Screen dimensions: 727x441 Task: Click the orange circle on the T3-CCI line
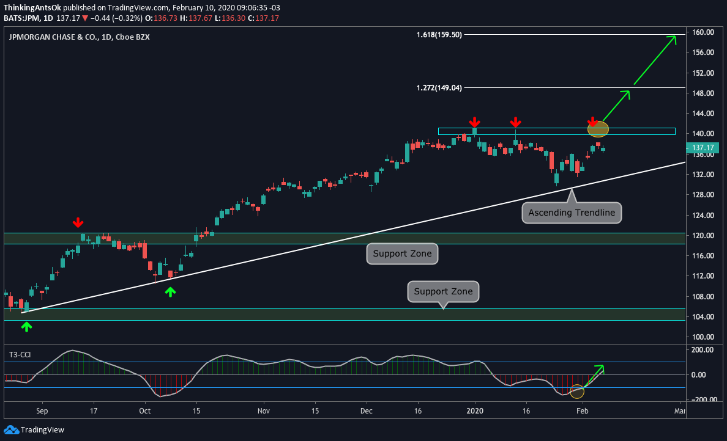coord(577,392)
